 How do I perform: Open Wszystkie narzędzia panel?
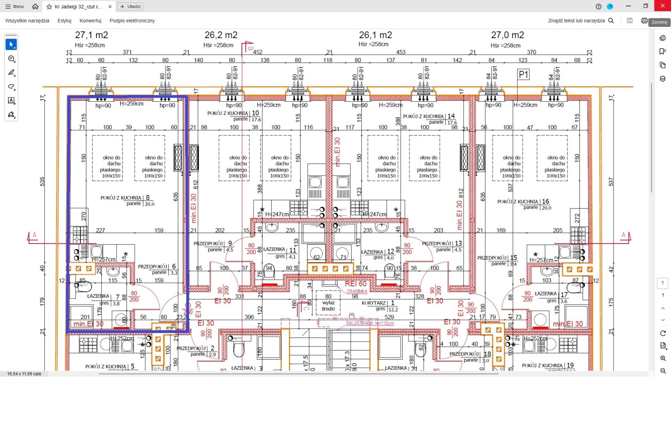[27, 20]
